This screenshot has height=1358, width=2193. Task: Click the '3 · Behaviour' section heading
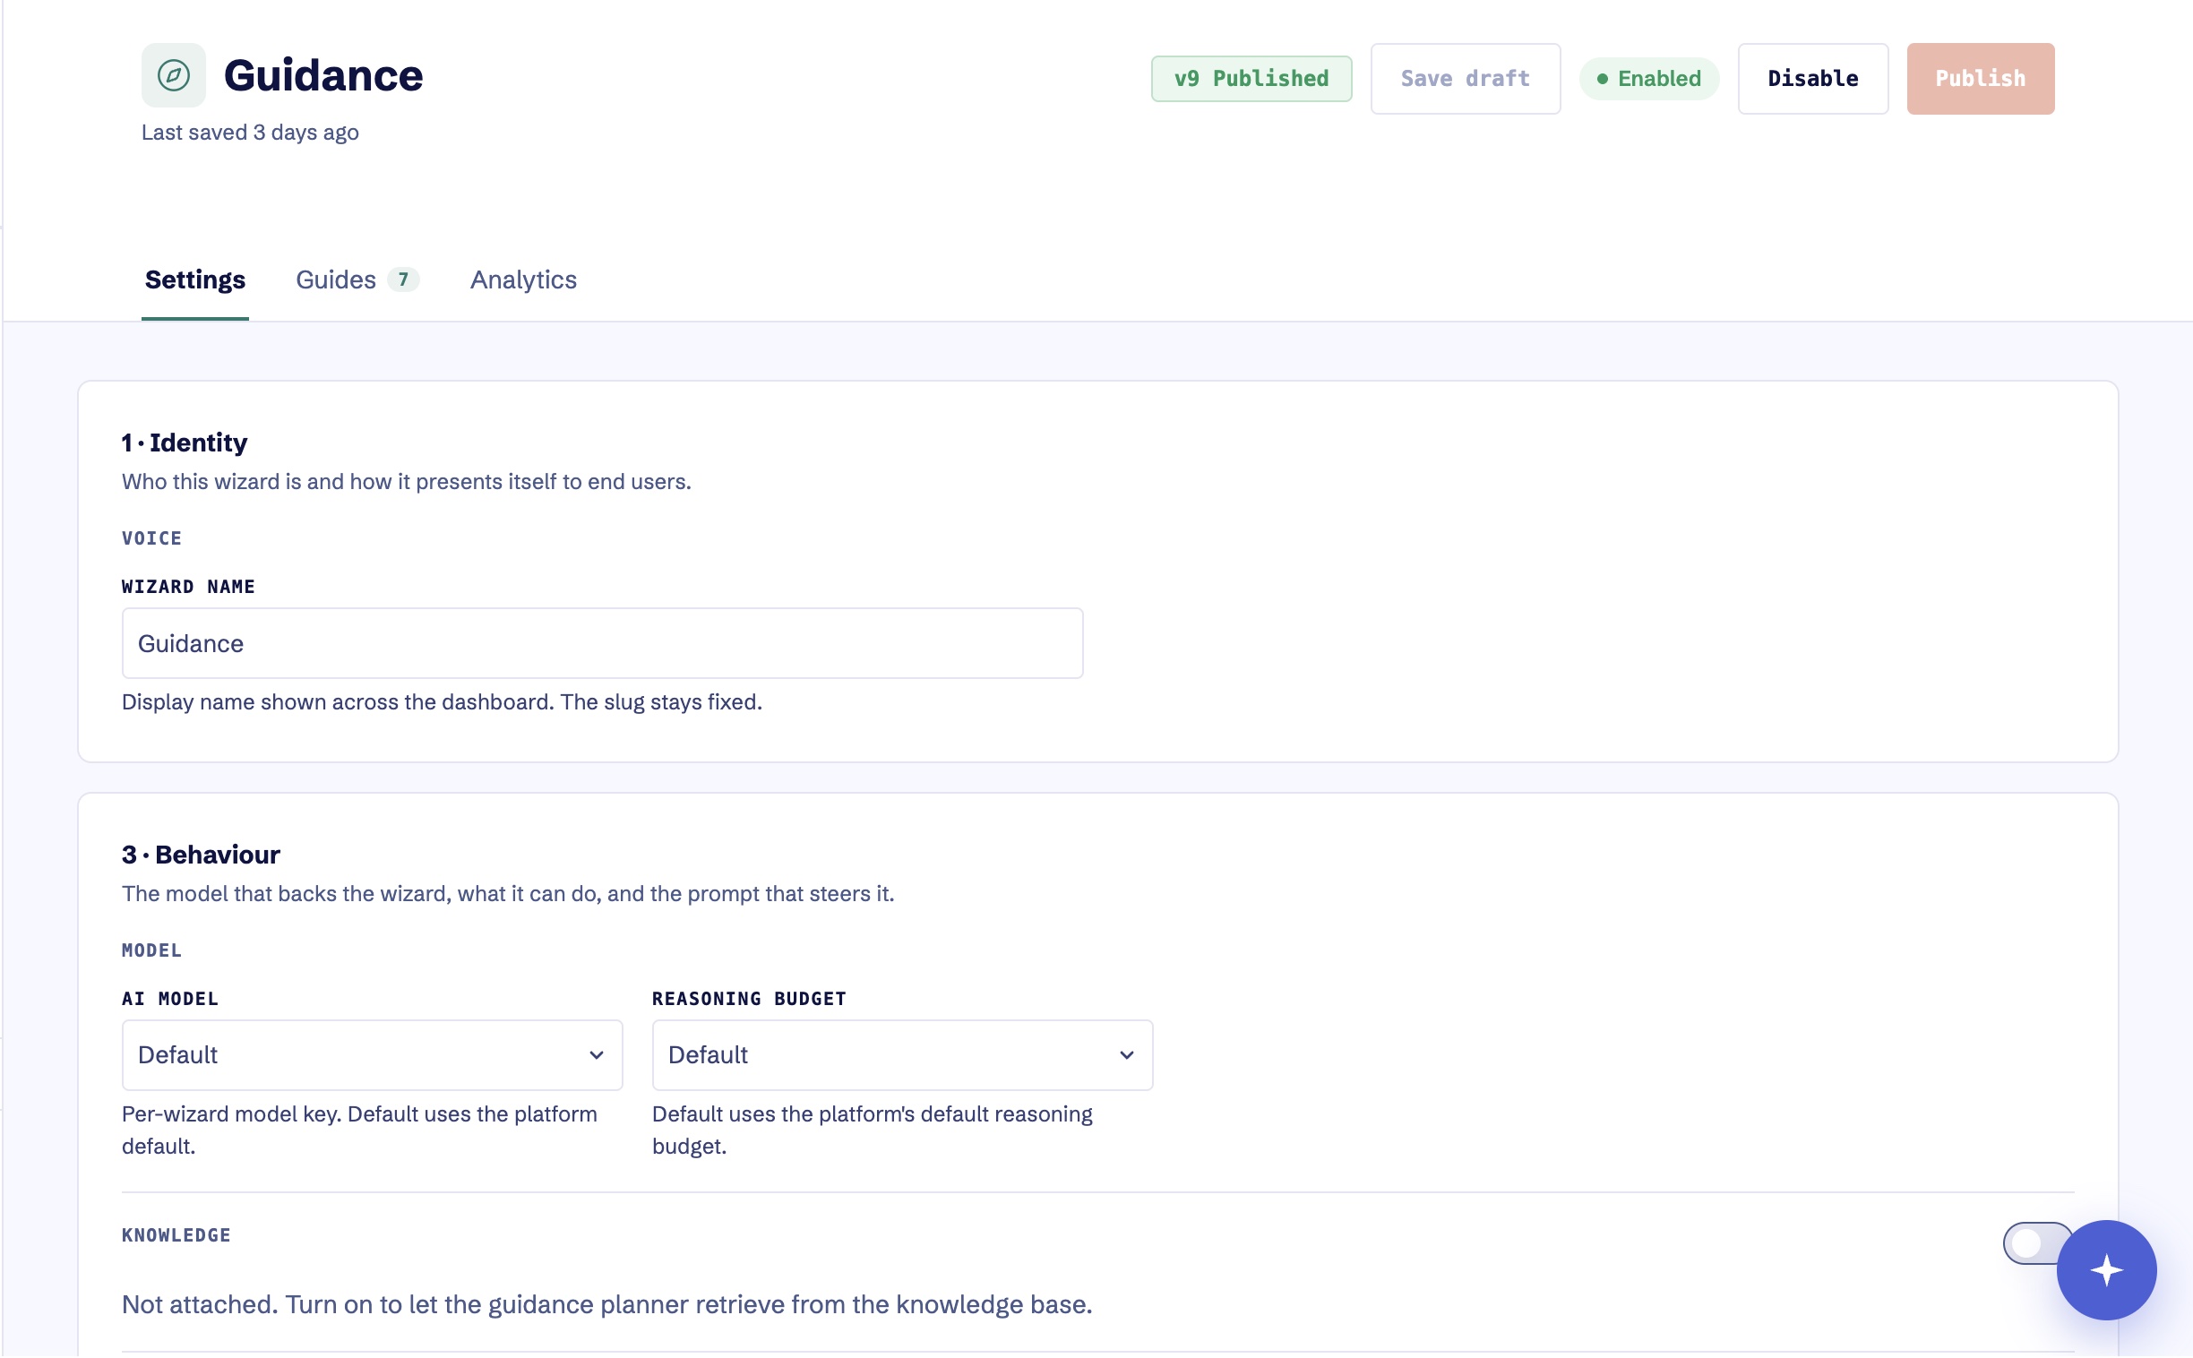coord(202,855)
